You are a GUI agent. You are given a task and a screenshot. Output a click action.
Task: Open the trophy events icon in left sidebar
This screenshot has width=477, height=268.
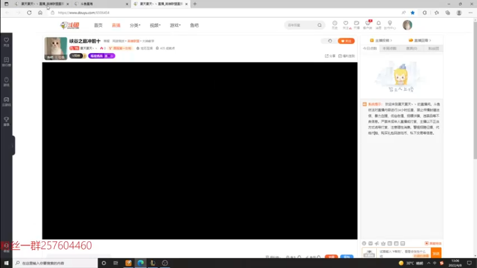point(7,121)
